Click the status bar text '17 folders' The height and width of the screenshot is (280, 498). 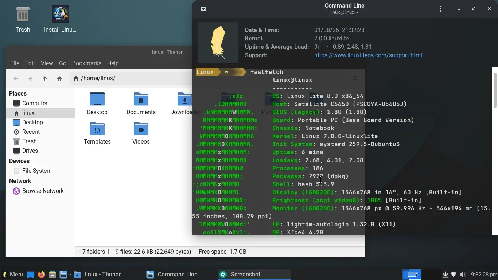(92, 252)
